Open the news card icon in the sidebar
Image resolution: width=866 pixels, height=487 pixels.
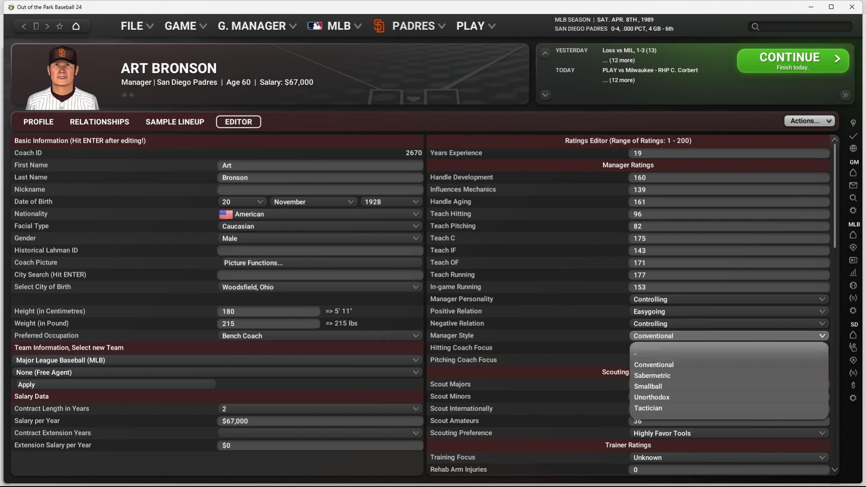coord(853,260)
